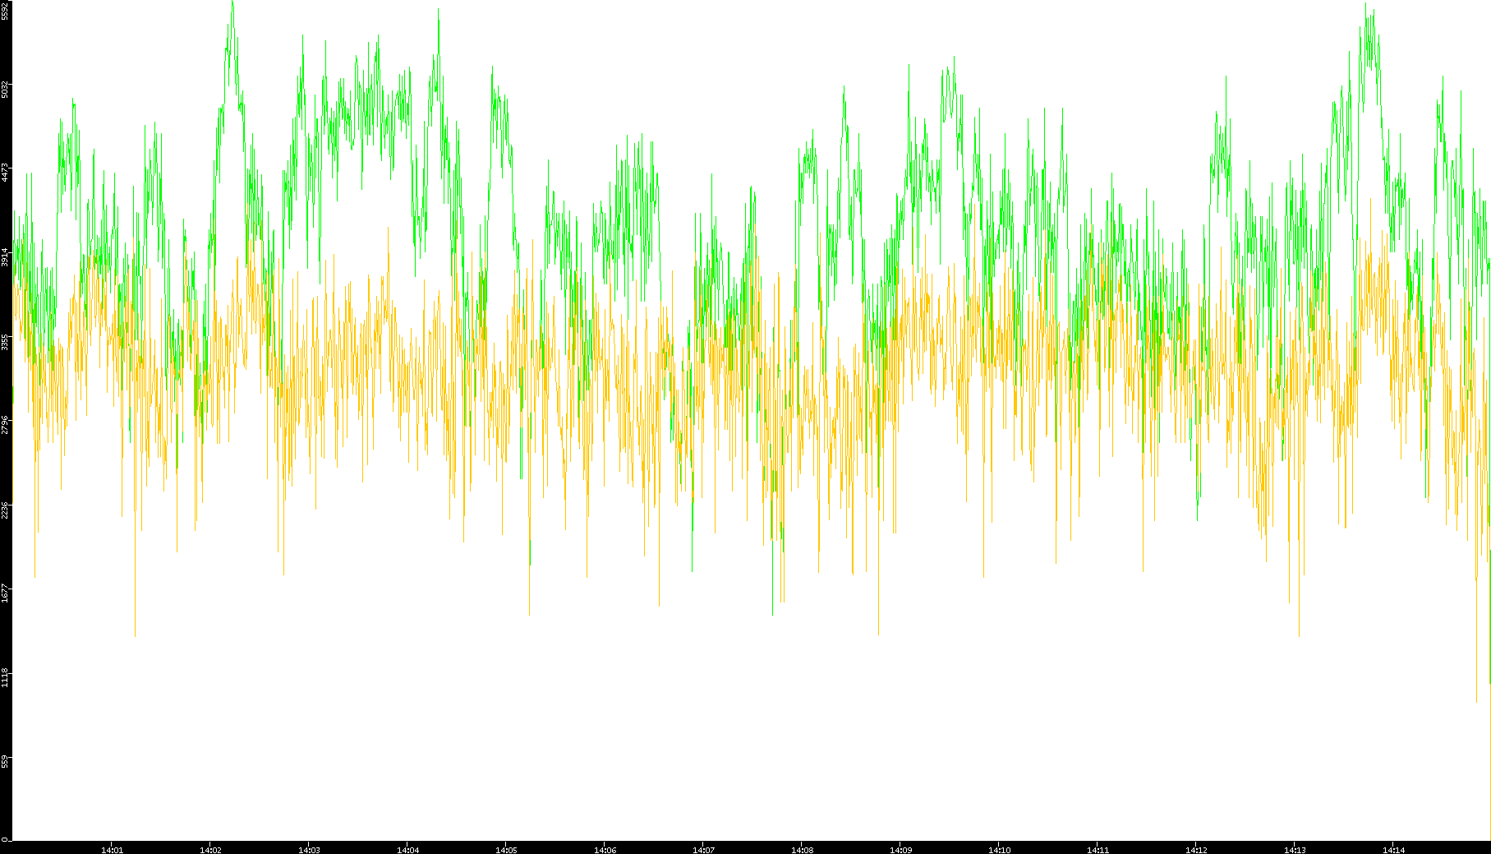Select the 14:06 time marker
Screen dimensions: 1491x854
click(605, 849)
